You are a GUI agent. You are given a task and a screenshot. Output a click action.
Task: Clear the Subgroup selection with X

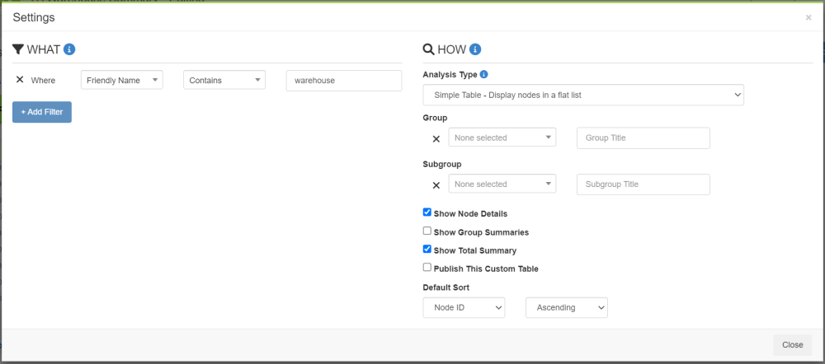click(436, 184)
